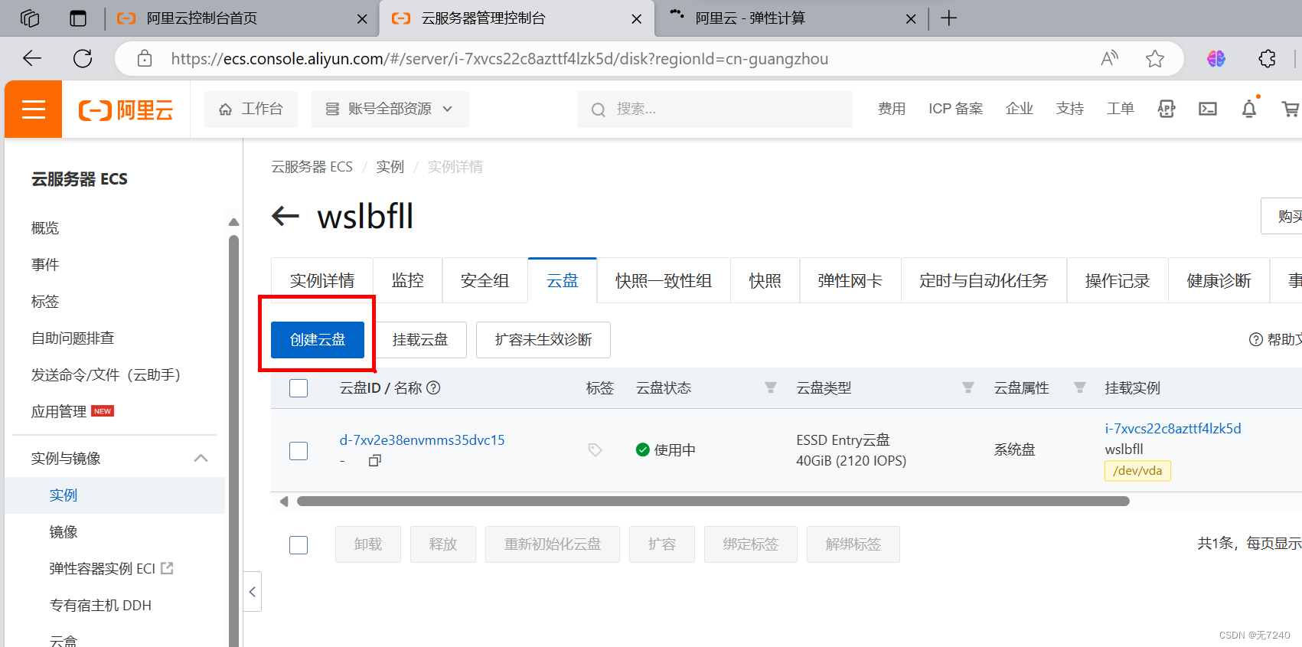The image size is (1302, 647).
Task: Open the shopping cart icon
Action: click(x=1291, y=109)
